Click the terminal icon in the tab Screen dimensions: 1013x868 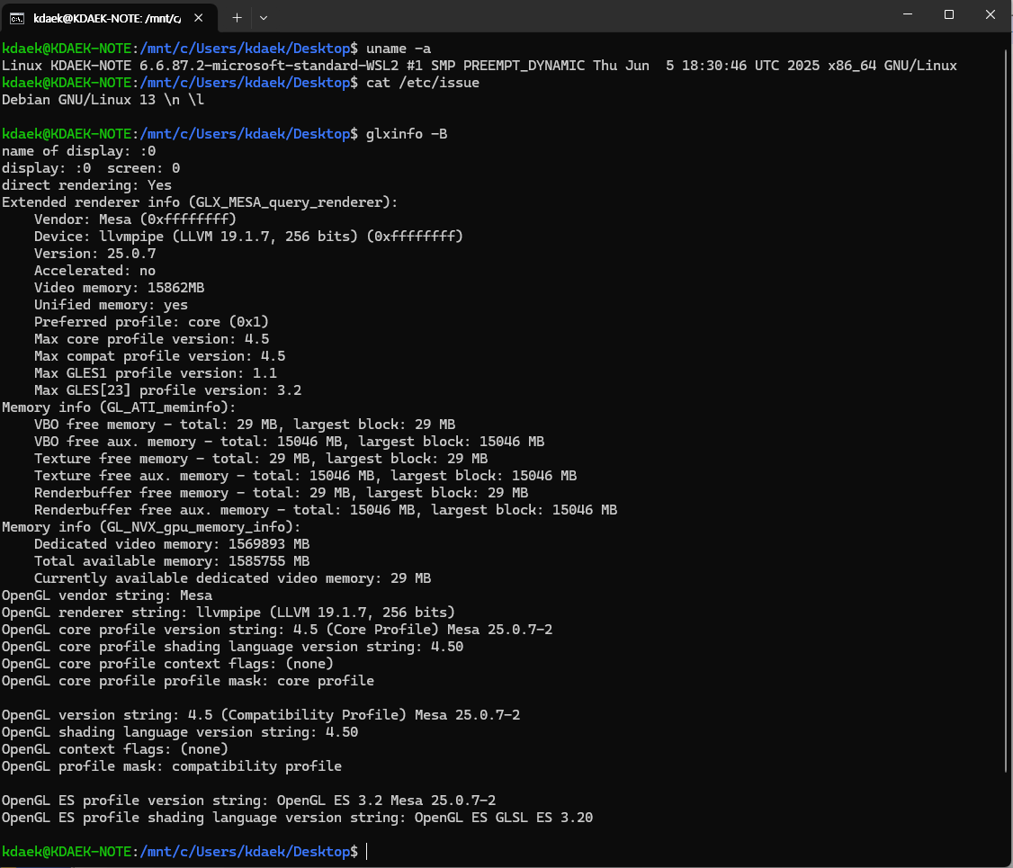coord(17,19)
